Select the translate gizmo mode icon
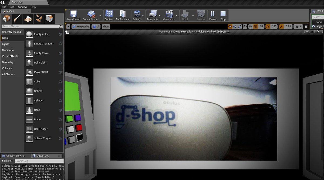Image resolution: width=324 pixels, height=180 pixels. (230, 26)
